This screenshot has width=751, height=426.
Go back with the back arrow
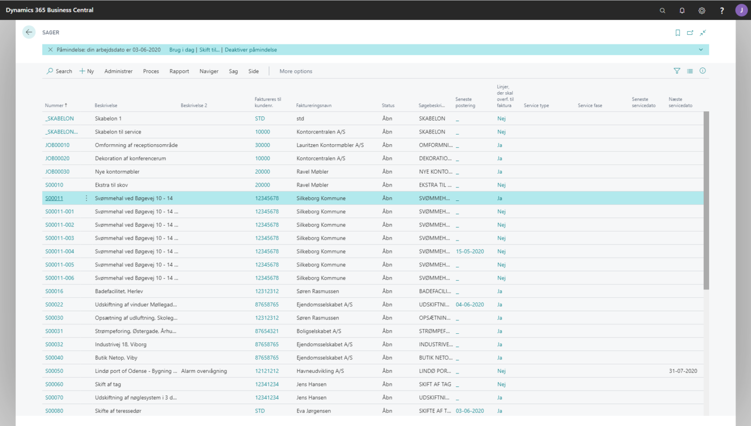pos(29,32)
